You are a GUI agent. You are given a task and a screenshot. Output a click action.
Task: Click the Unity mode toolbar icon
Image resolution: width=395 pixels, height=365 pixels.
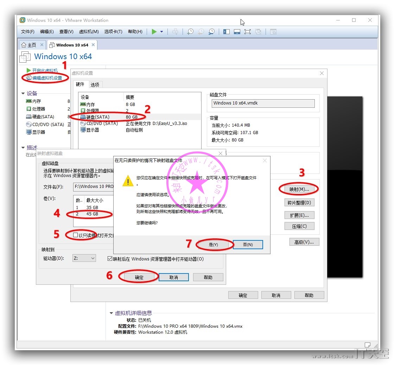pos(258,32)
